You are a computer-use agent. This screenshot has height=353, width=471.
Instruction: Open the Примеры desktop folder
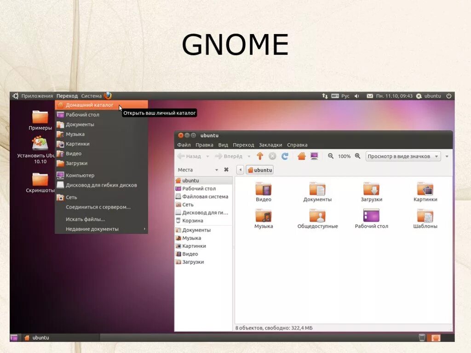(x=40, y=120)
